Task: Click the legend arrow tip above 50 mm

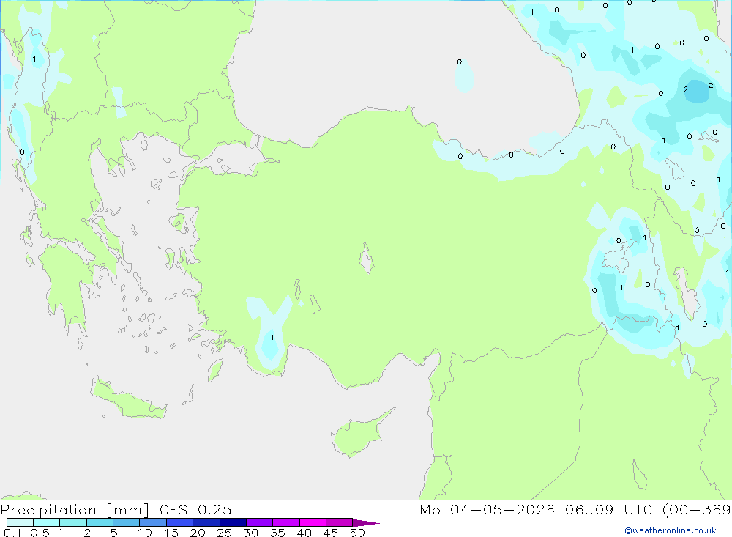Action: click(365, 522)
